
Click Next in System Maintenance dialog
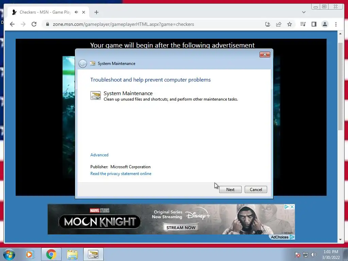(230, 190)
